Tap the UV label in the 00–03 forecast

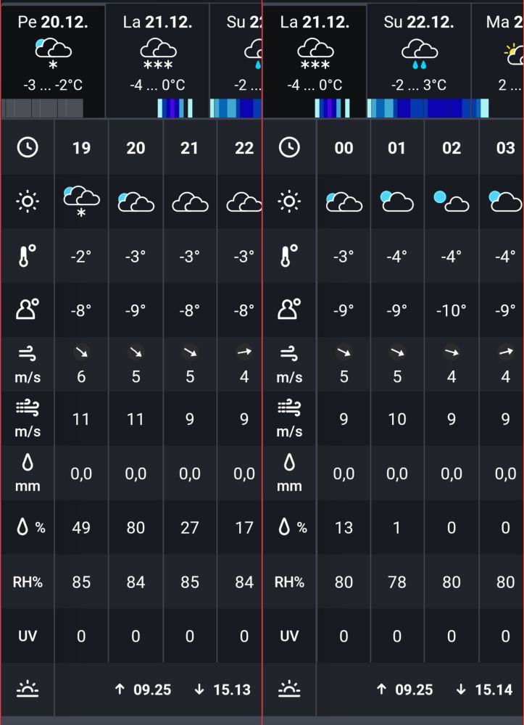tap(289, 636)
